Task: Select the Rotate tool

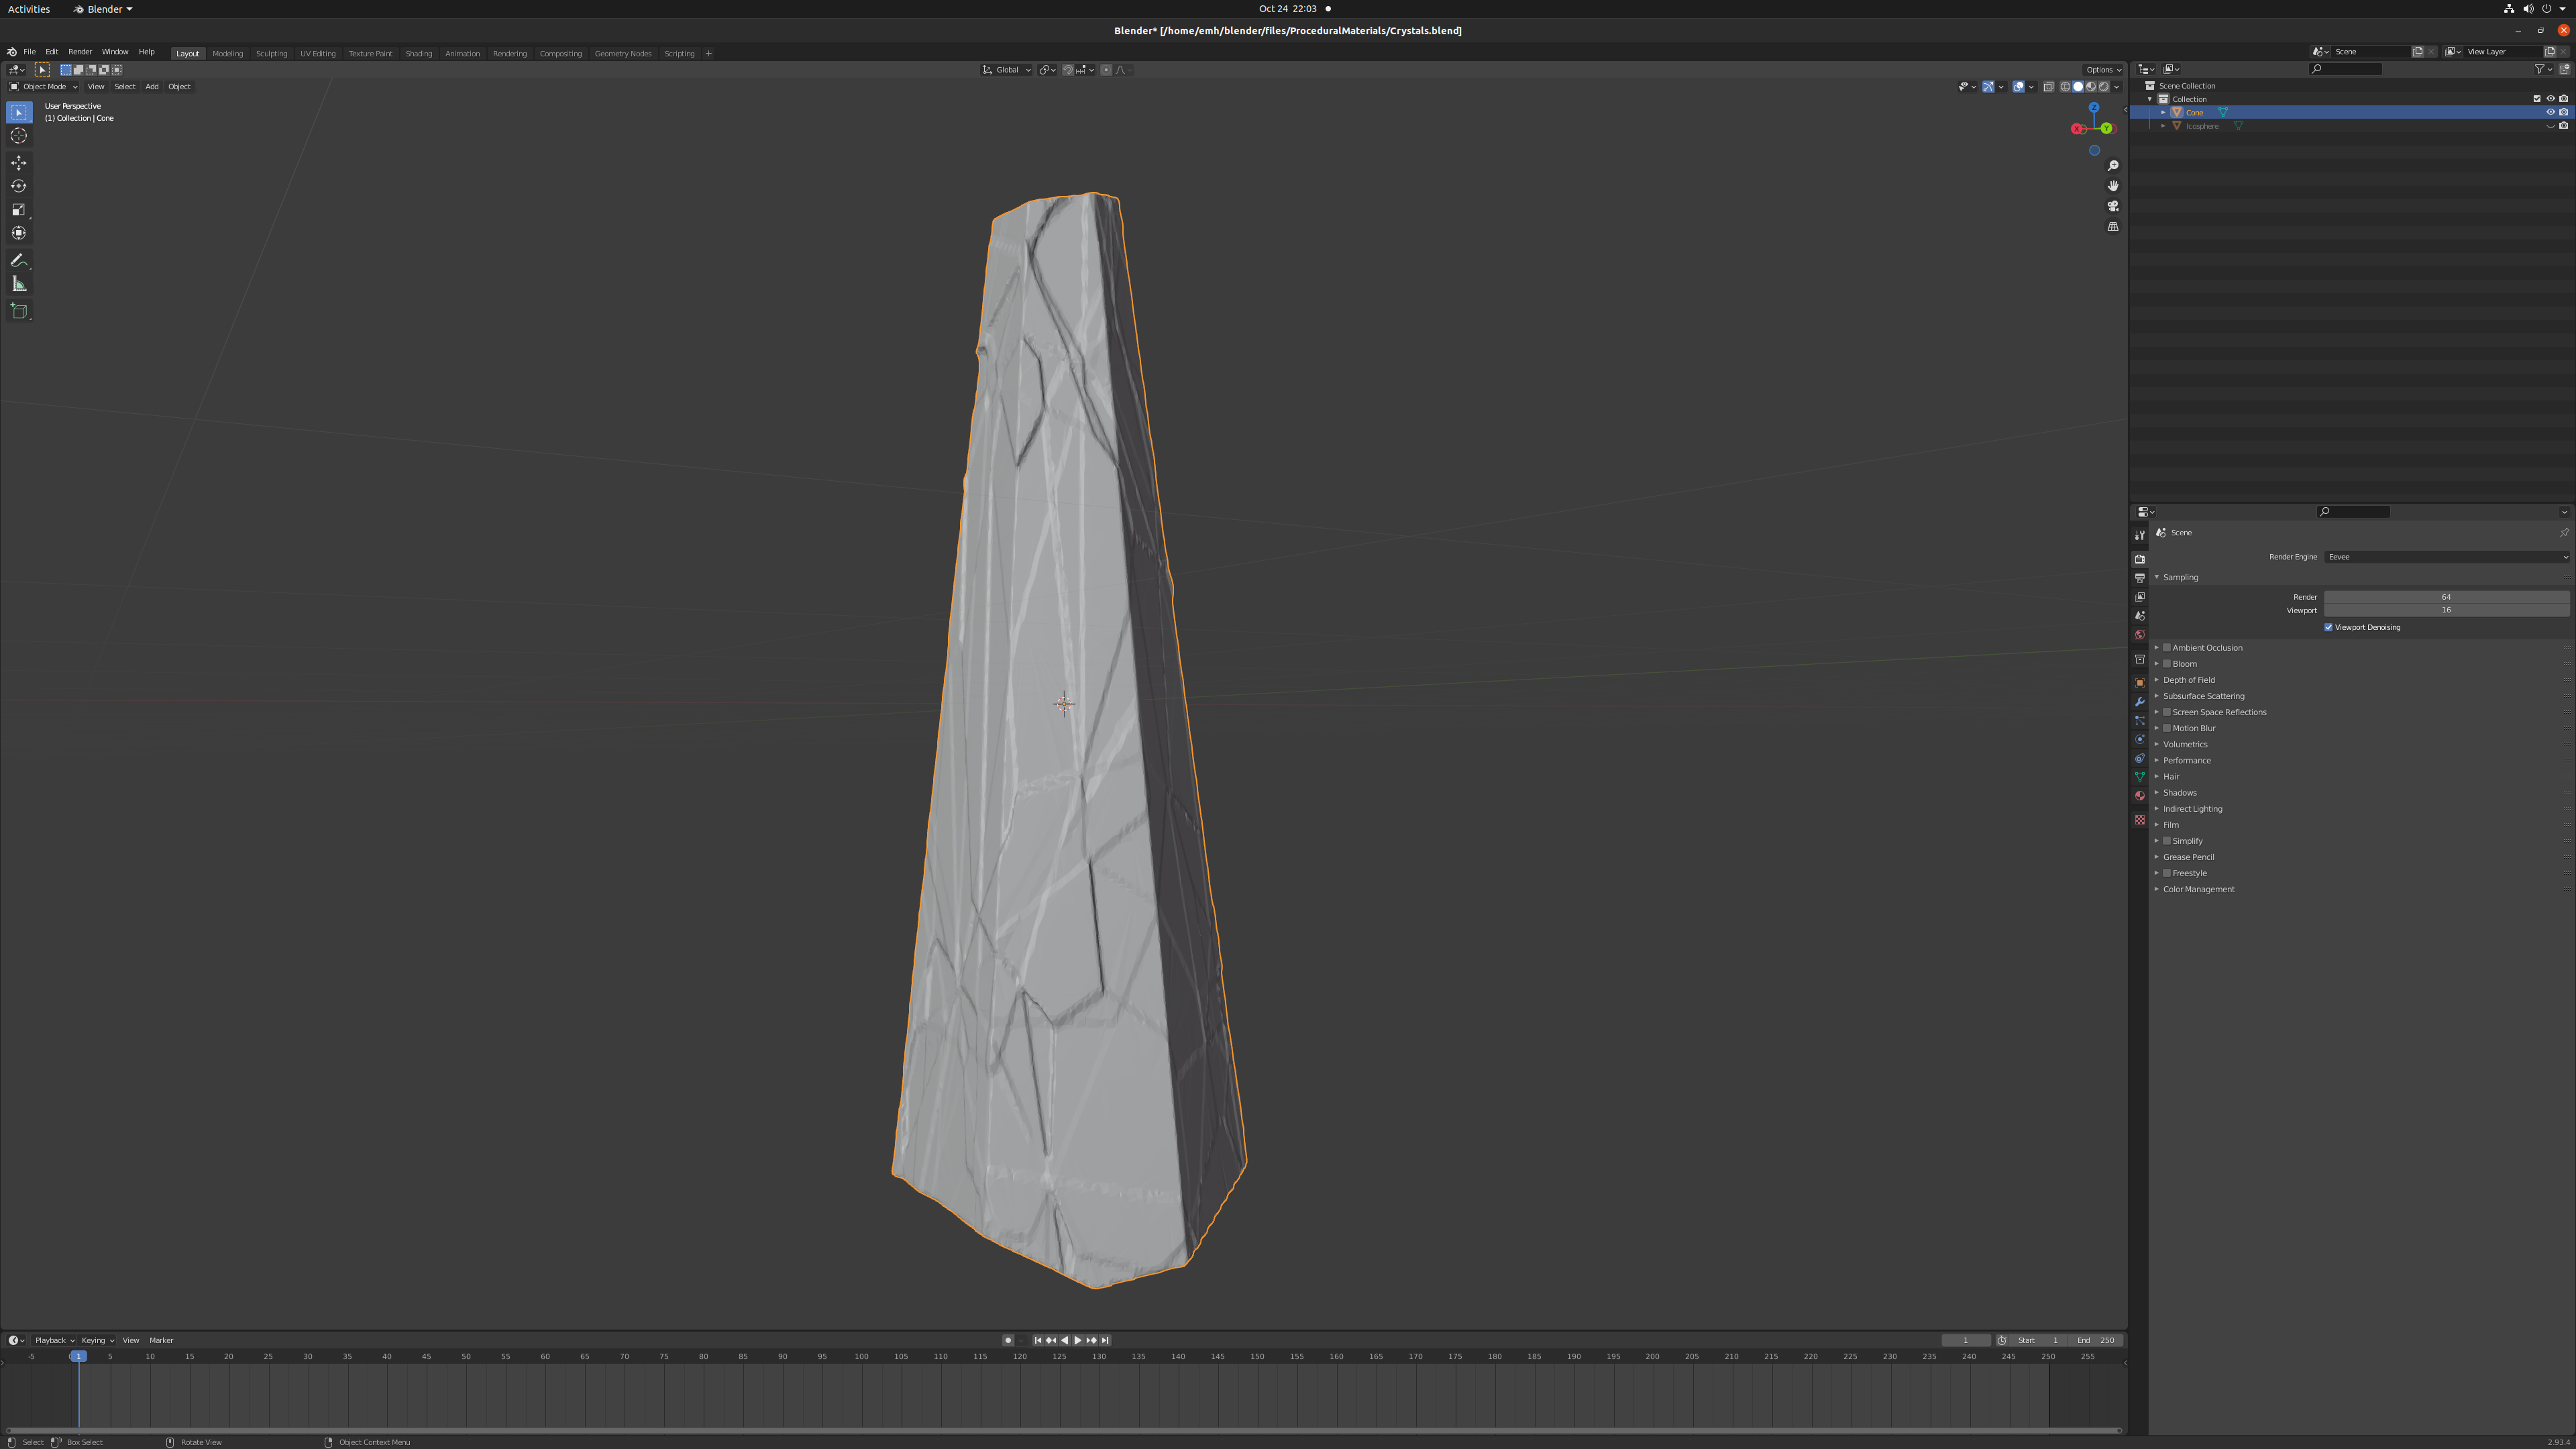Action: click(x=19, y=186)
